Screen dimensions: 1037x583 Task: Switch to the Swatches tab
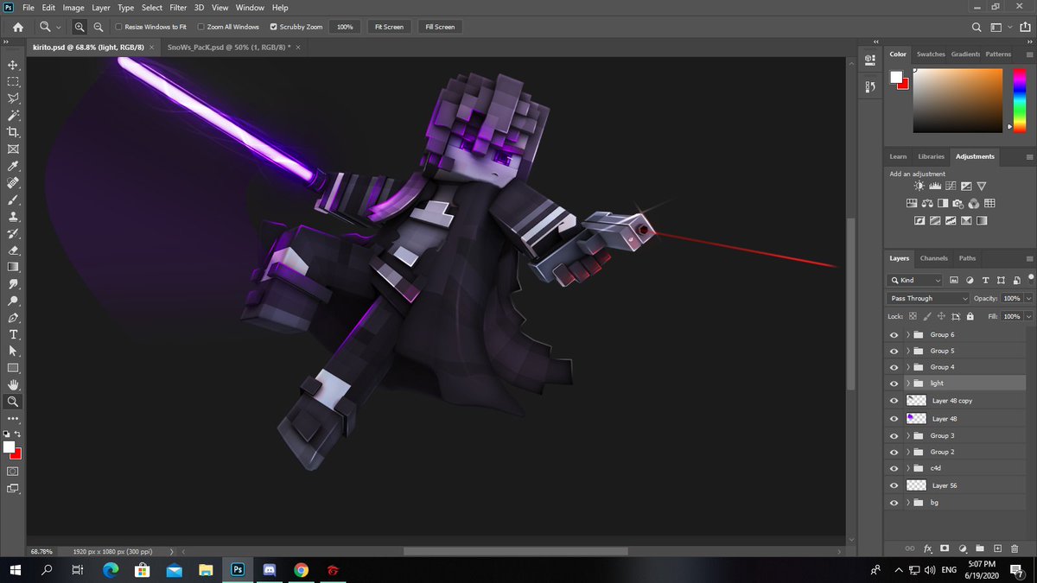pyautogui.click(x=931, y=54)
